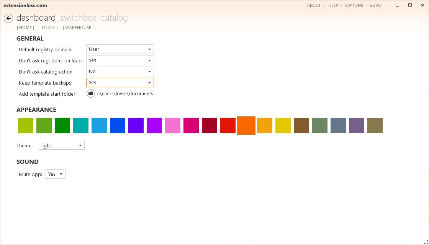Open the ABOUT menu

coord(314,5)
